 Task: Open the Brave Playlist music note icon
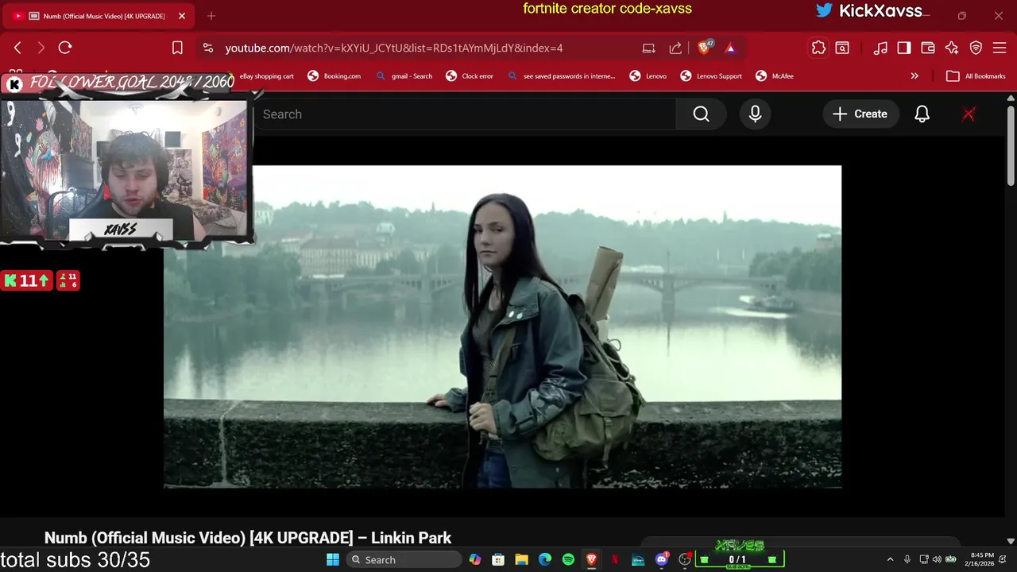(880, 48)
